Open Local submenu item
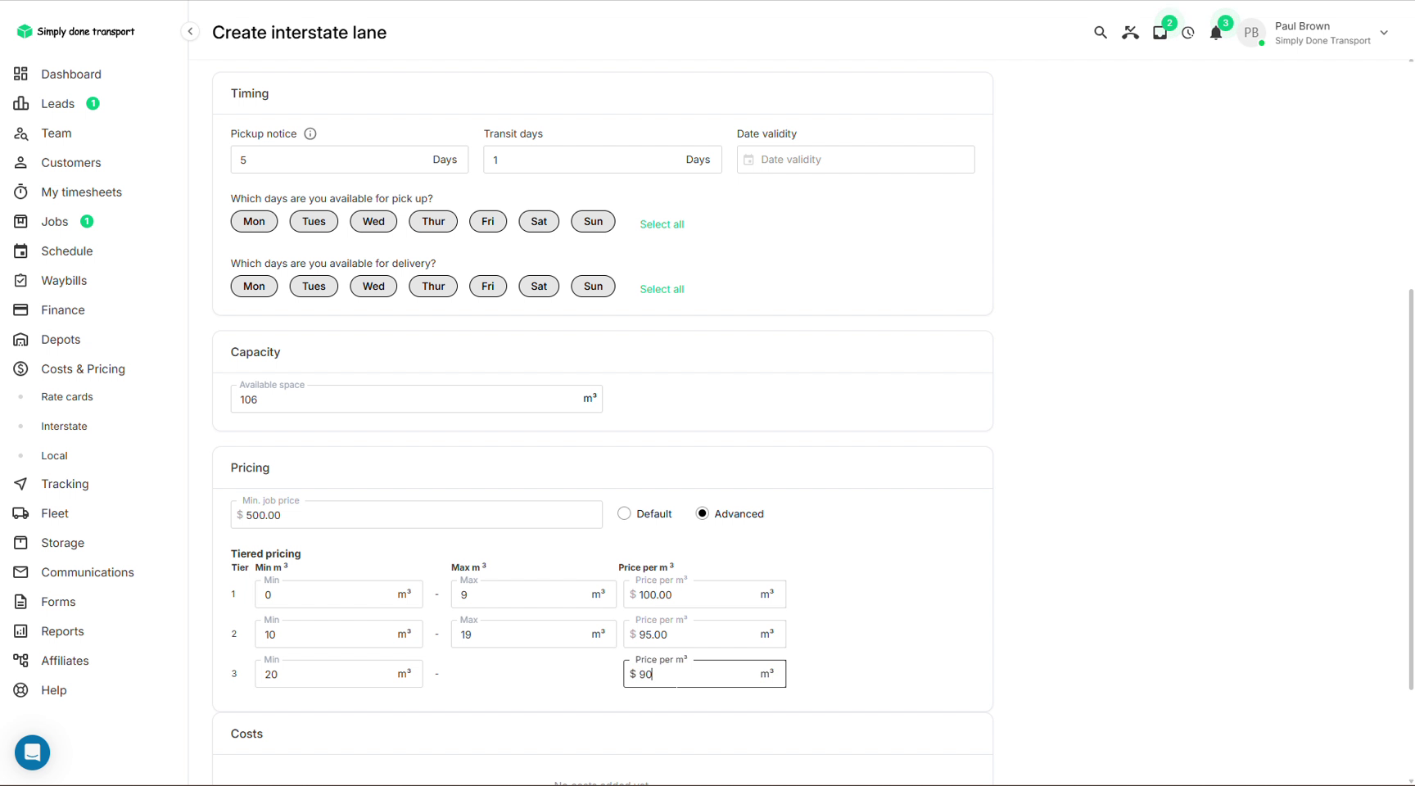The image size is (1415, 786). click(54, 456)
